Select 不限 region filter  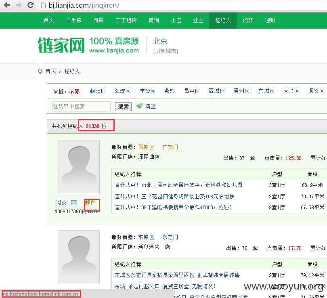point(74,92)
